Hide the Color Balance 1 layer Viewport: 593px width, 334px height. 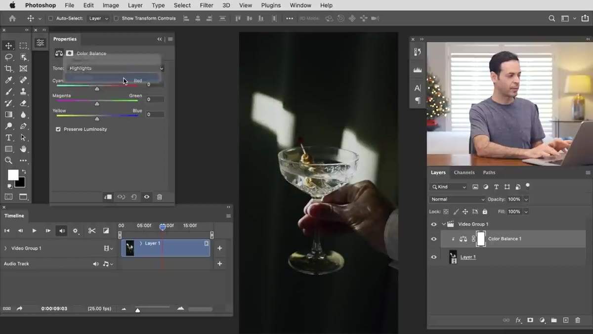coord(434,239)
